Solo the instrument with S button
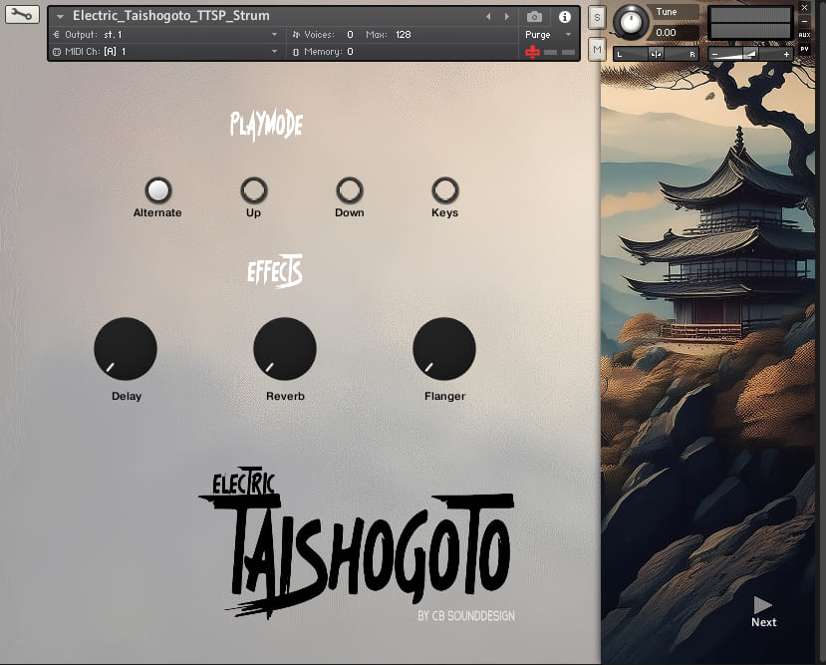The width and height of the screenshot is (826, 665). (x=597, y=17)
